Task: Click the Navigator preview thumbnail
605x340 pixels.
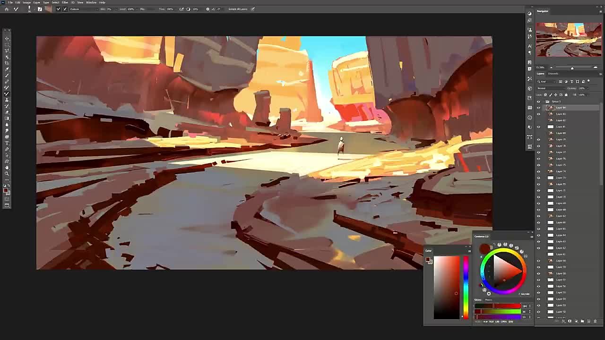Action: 569,40
